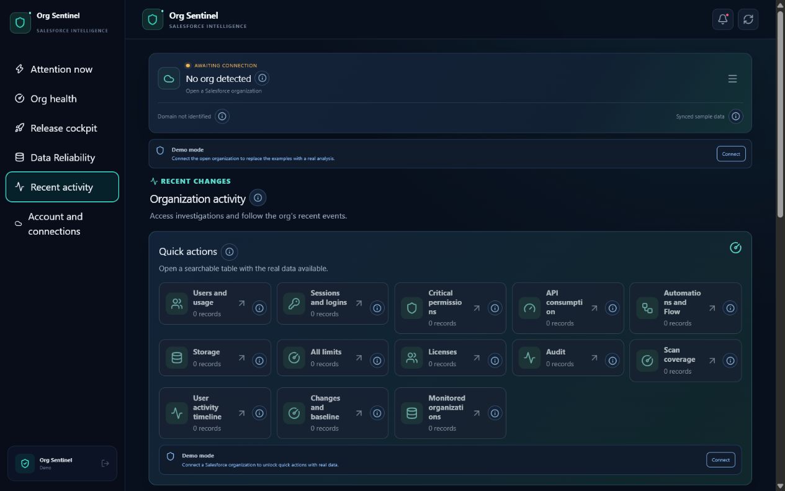
Task: Open the Scan coverage quick action
Action: point(685,360)
